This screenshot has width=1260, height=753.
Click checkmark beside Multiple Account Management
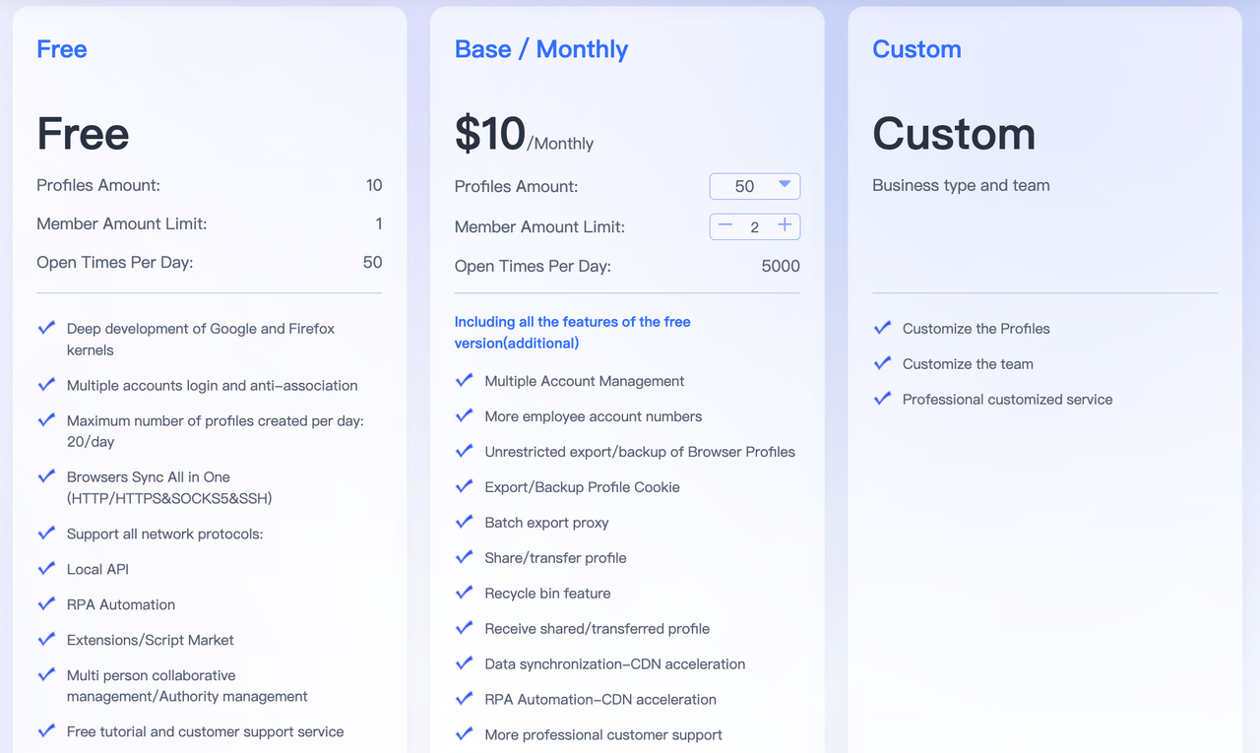click(x=465, y=381)
